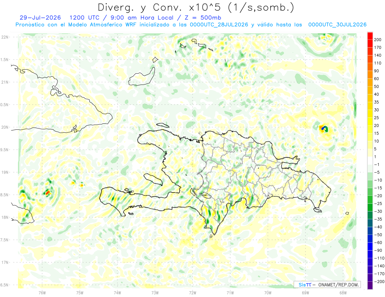The width and height of the screenshot is (385, 297).
Task: Pick the white colorbar segment between 1 and -1
Action: coord(370,161)
